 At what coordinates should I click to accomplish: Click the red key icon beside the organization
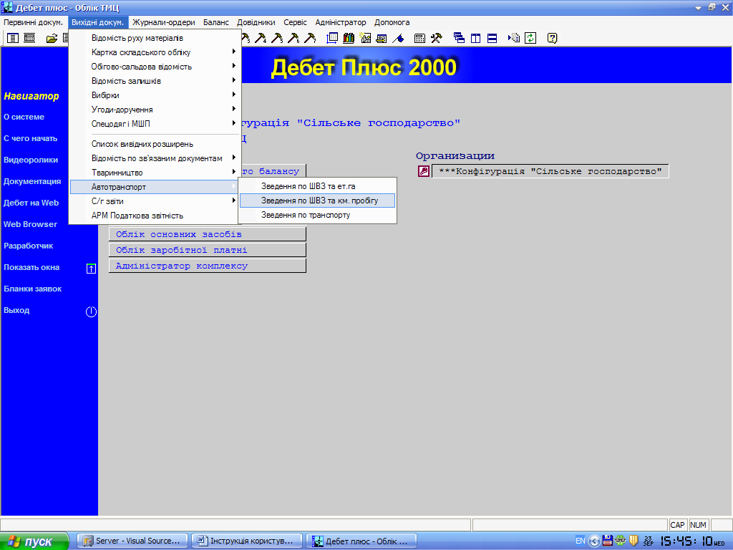click(x=423, y=171)
